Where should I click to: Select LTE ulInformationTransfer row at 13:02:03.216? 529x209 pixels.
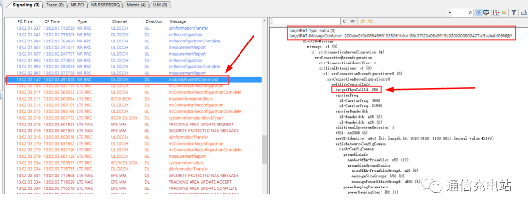[x=134, y=137]
